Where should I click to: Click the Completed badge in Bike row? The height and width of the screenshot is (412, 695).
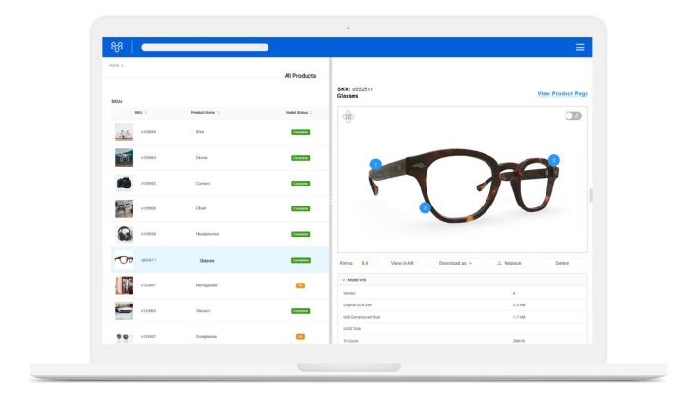pyautogui.click(x=301, y=132)
